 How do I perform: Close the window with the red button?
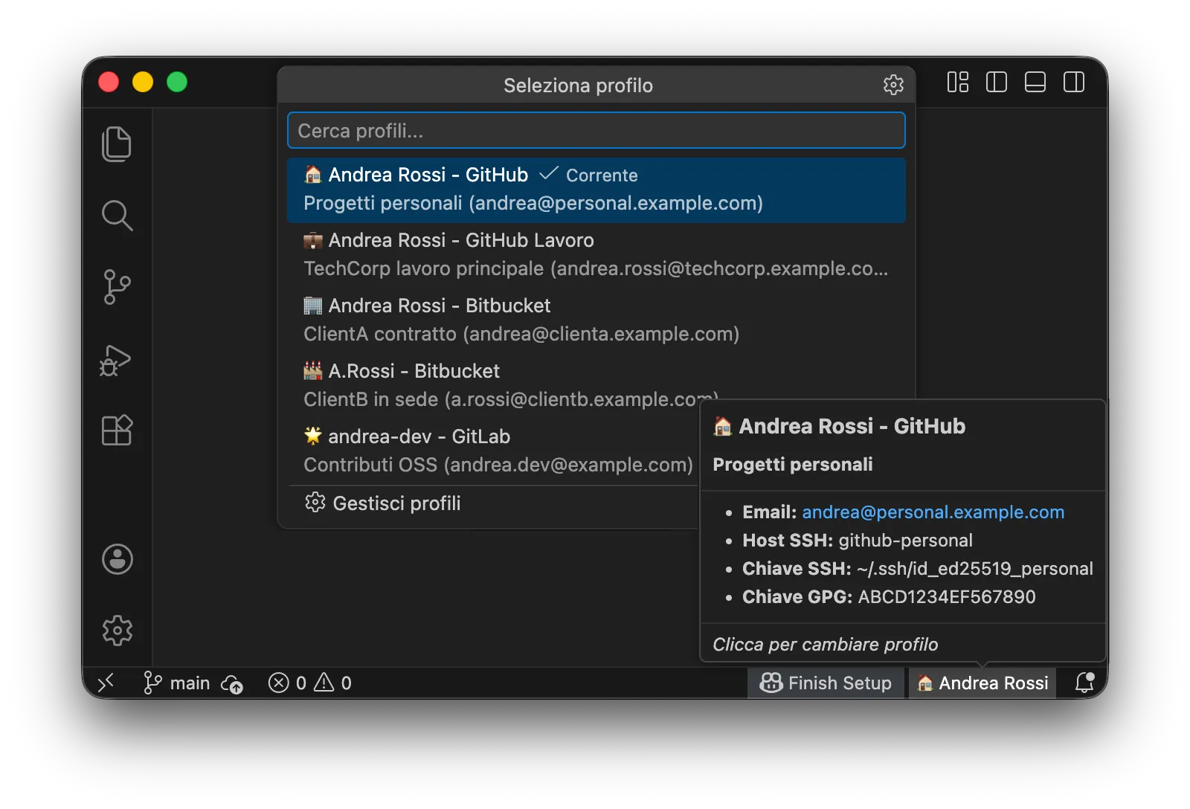(109, 82)
